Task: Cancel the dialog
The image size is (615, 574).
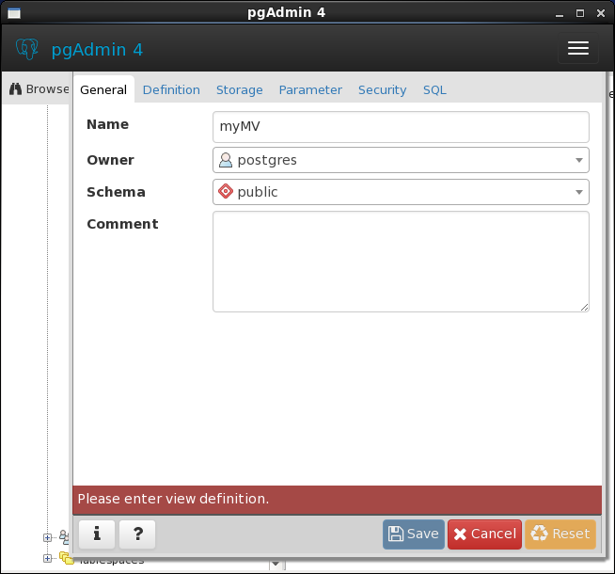Action: click(484, 534)
